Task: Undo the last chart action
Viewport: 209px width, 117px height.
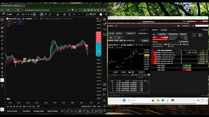Action: pyautogui.click(x=79, y=14)
